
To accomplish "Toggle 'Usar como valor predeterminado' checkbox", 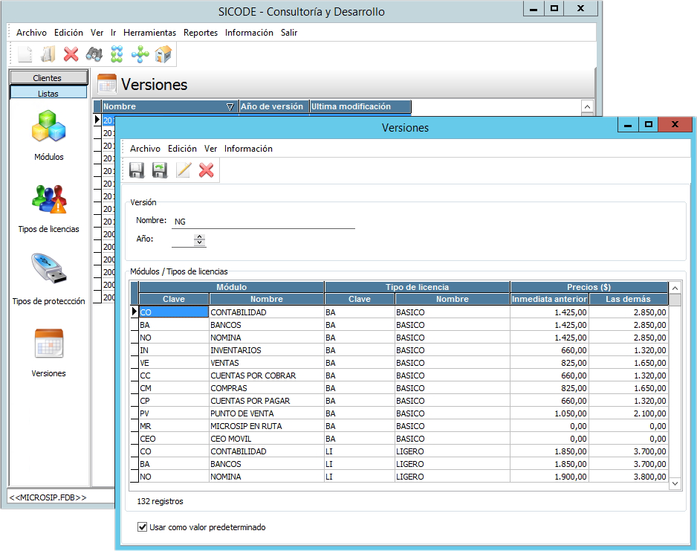I will pos(143,527).
